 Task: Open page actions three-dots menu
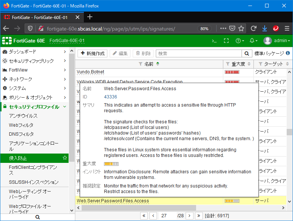(223, 29)
